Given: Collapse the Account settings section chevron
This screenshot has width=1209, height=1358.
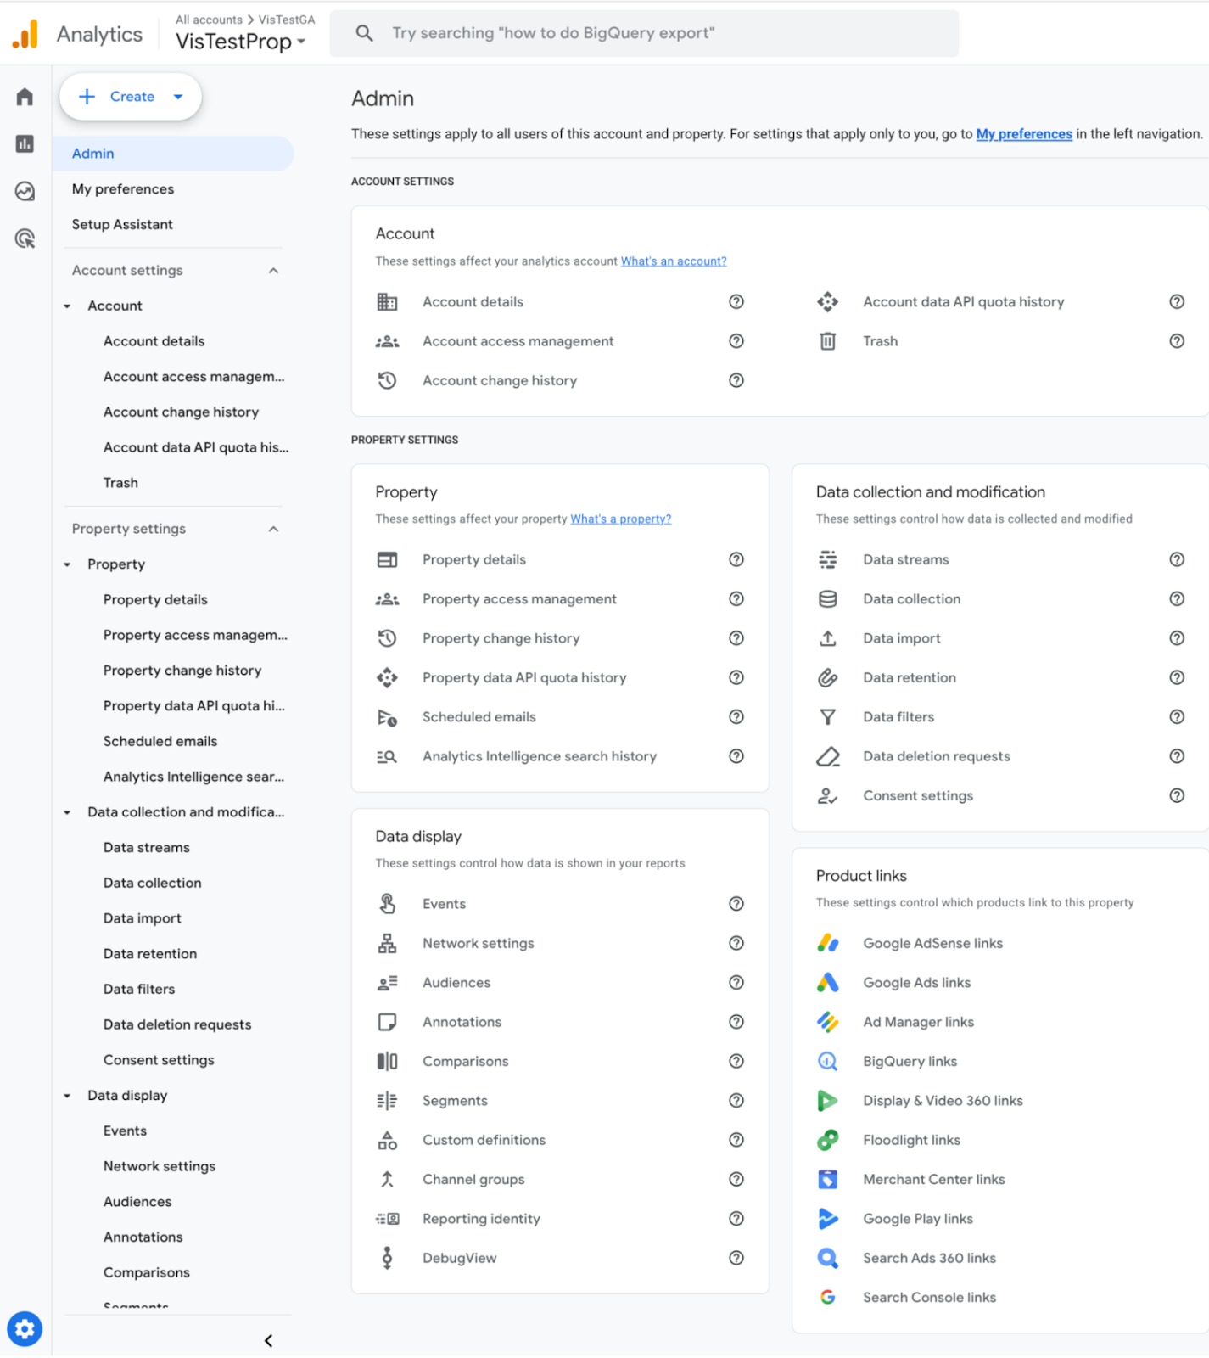Looking at the screenshot, I should point(273,271).
